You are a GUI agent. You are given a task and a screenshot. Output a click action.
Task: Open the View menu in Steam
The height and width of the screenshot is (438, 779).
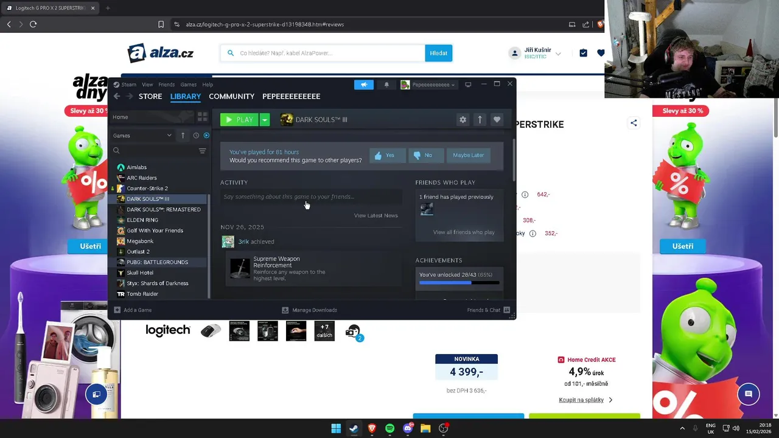pos(147,85)
